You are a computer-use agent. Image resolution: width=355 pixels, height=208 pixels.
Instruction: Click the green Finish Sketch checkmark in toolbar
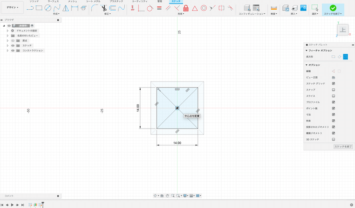(333, 8)
